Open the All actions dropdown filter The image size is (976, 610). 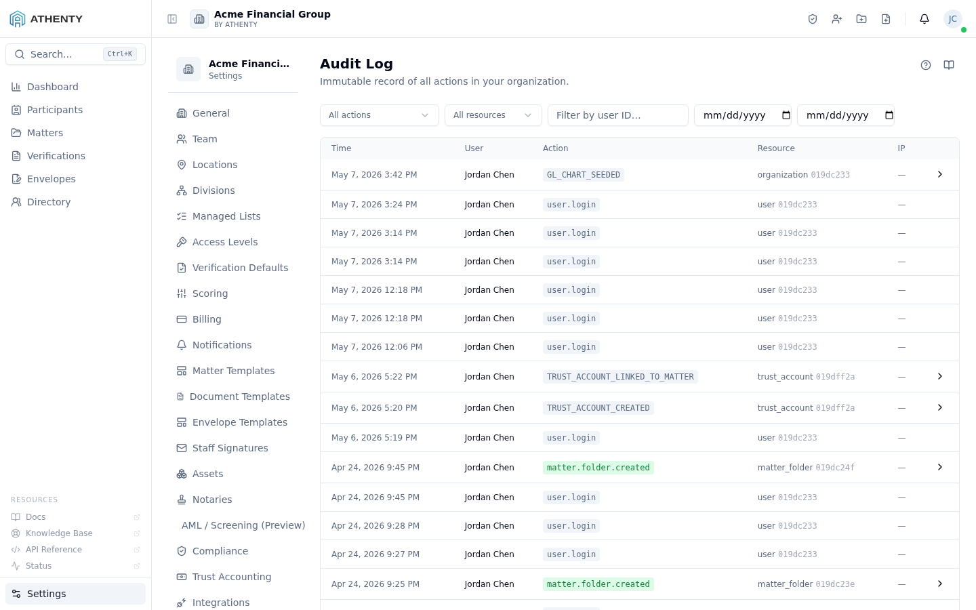pos(380,115)
